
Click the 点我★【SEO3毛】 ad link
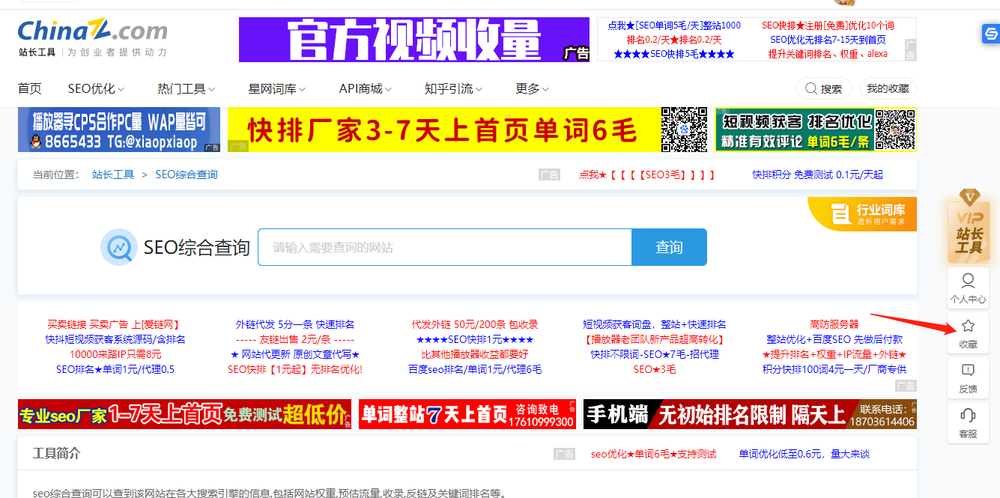[647, 174]
